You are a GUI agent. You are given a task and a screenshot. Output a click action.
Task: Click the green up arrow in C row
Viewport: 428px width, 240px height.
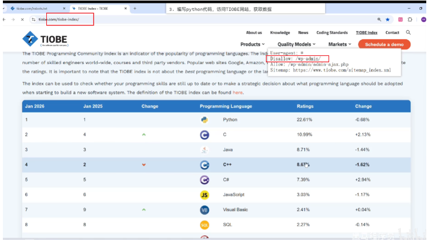(x=144, y=134)
